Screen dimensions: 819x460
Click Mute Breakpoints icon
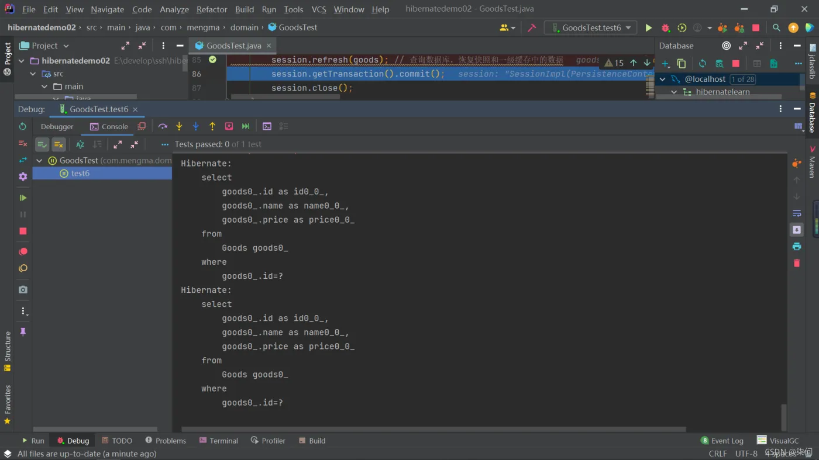tap(23, 268)
